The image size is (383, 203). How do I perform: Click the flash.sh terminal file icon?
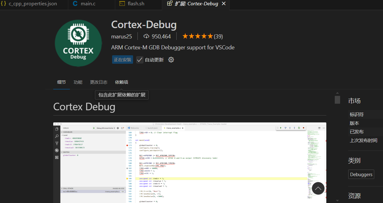(x=122, y=4)
